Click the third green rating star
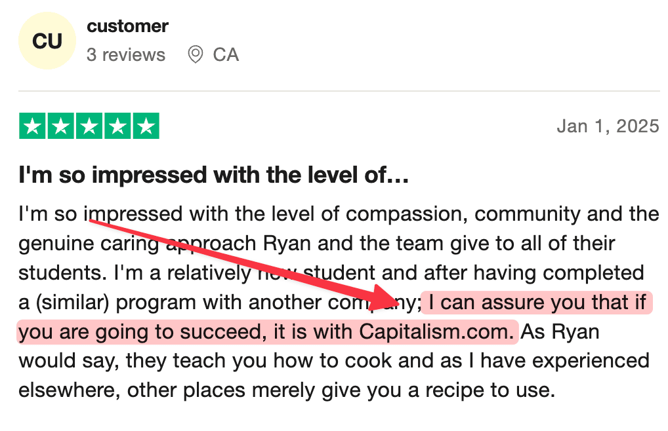 [89, 126]
